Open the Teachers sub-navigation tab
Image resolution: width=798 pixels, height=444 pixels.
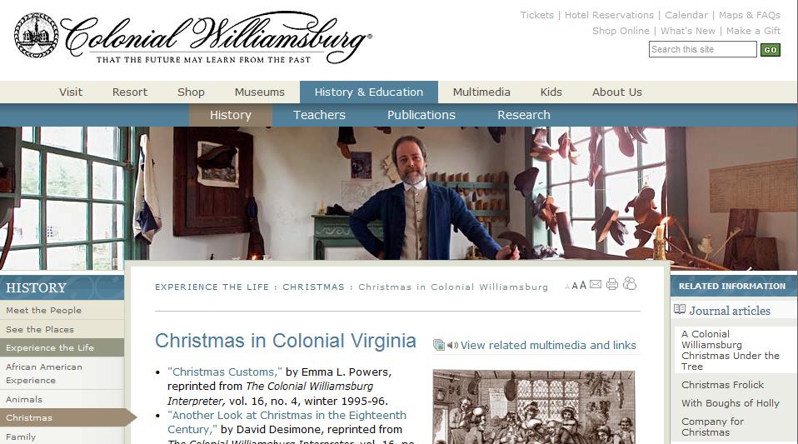click(319, 115)
